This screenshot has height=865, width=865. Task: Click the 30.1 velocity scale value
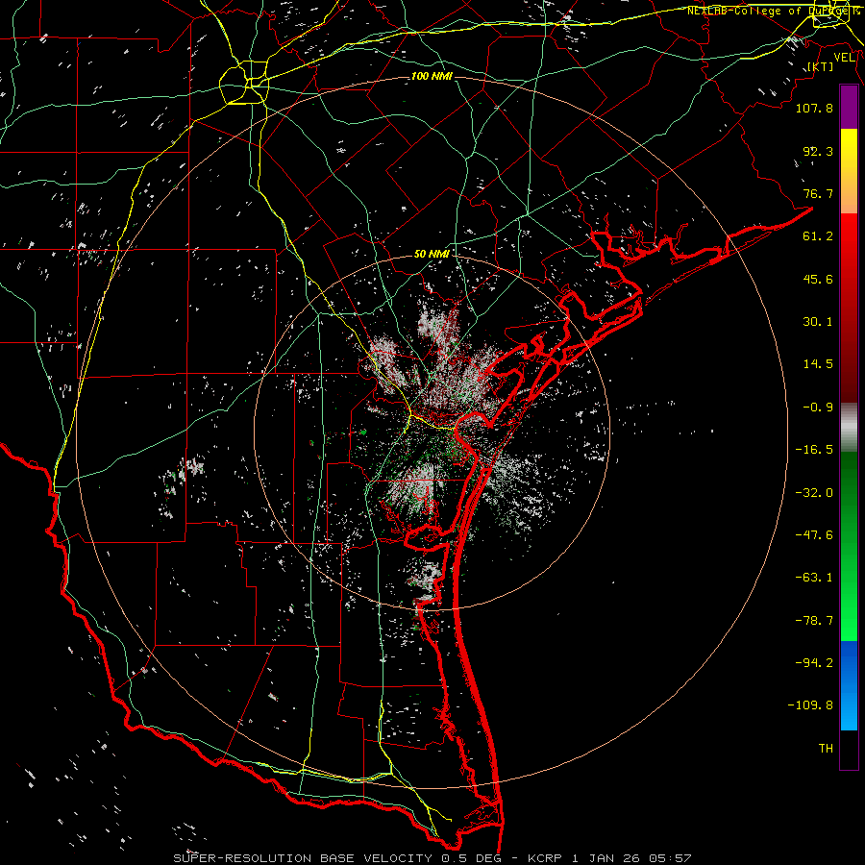(x=818, y=322)
